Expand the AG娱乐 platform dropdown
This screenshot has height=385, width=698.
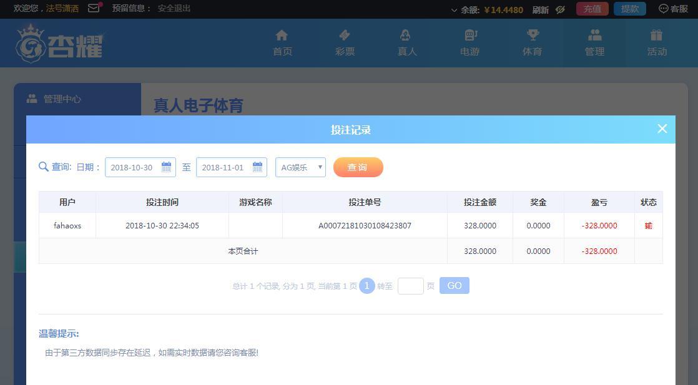pos(300,167)
